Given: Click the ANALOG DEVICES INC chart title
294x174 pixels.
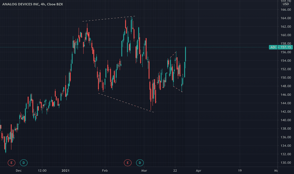Looking at the screenshot, I should coord(32,4).
